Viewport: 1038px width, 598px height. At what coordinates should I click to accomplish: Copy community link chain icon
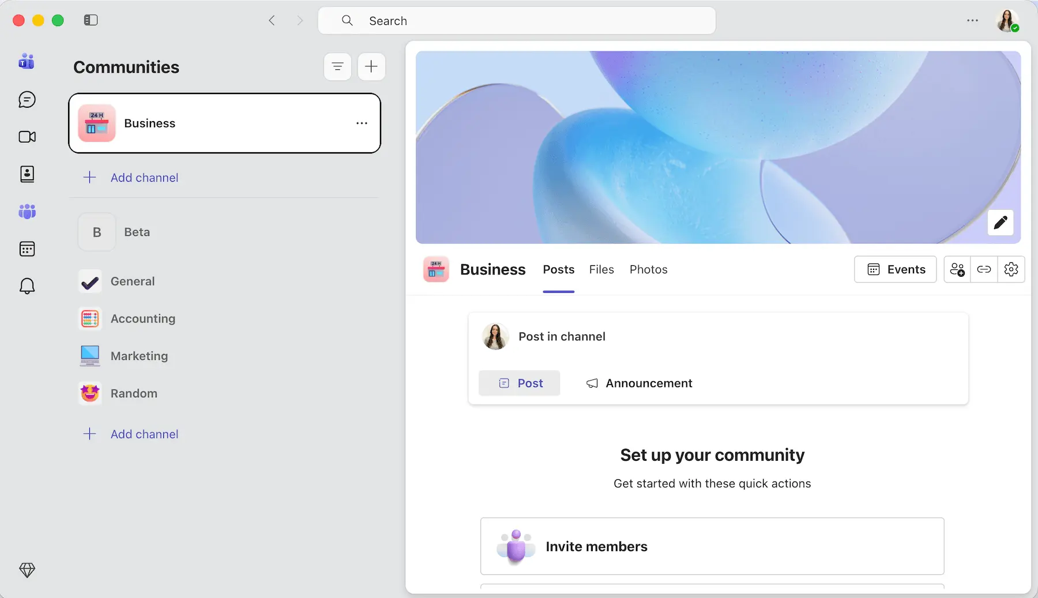[x=984, y=269]
